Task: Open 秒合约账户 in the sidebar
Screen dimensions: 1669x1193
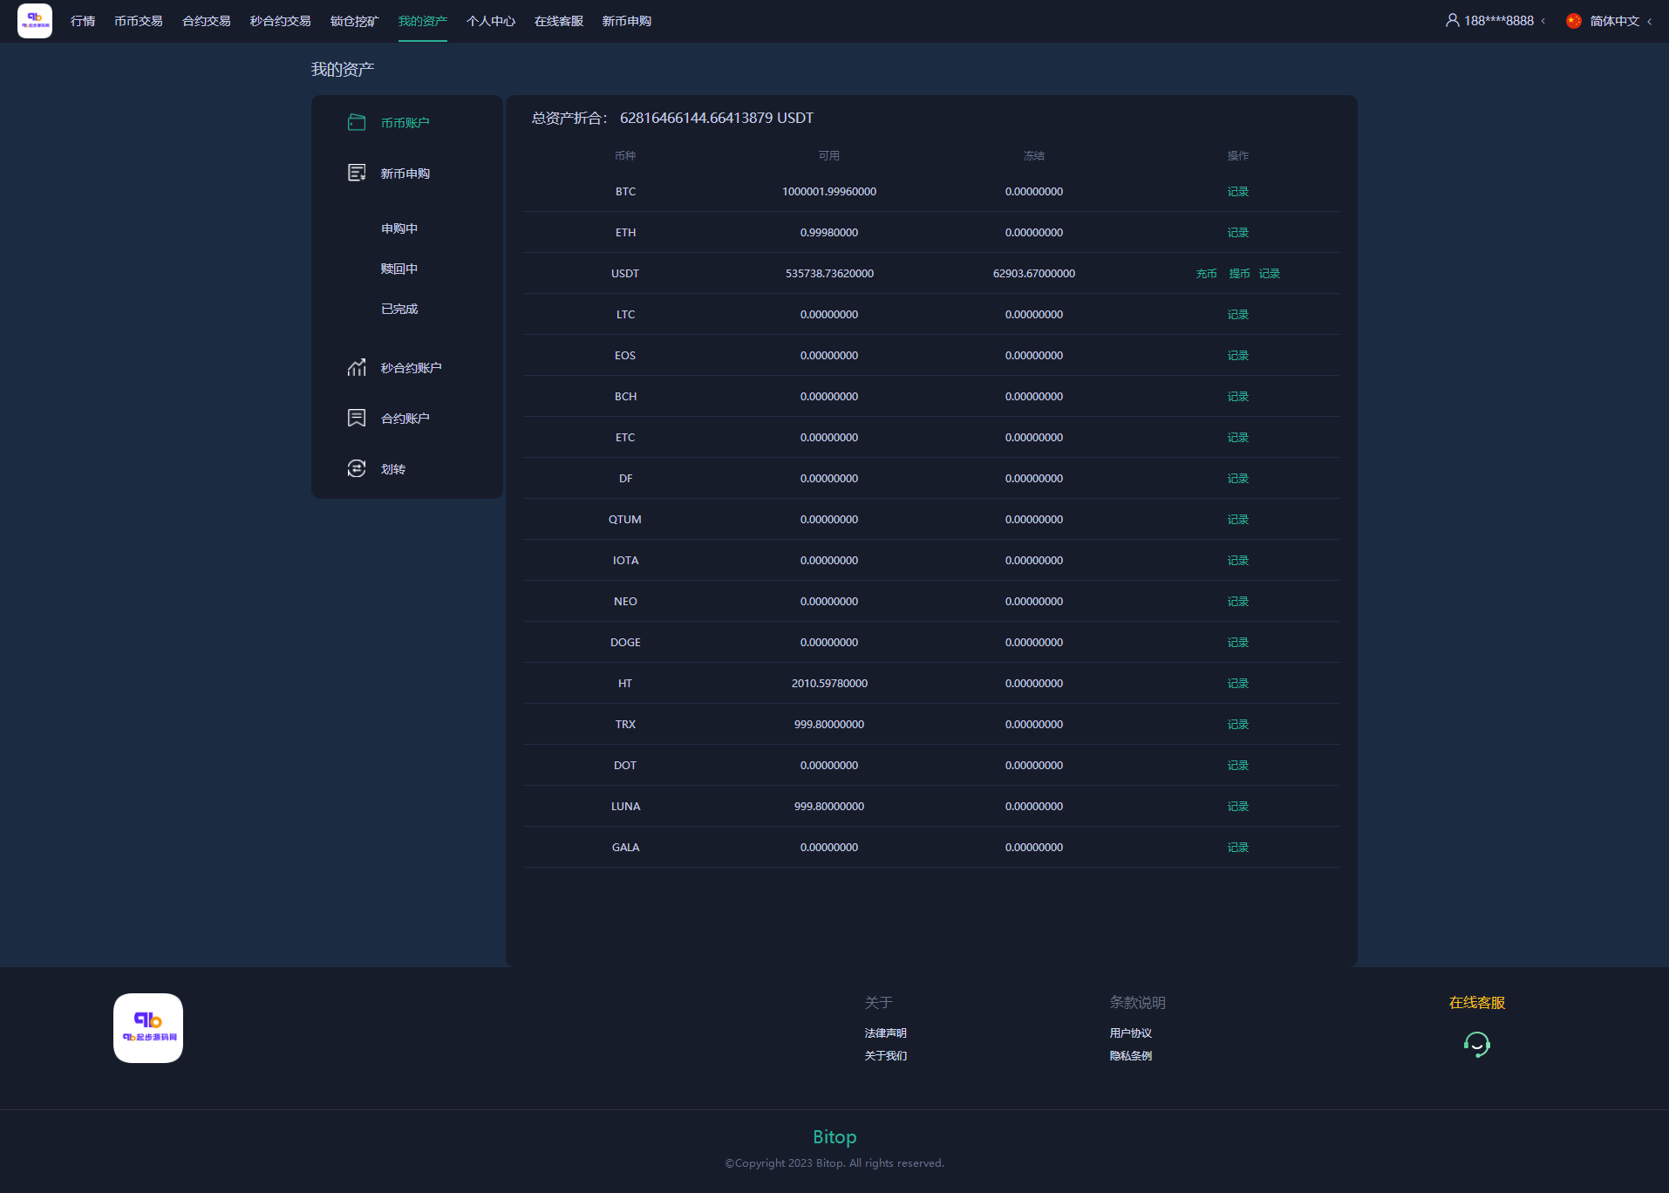Action: (x=412, y=368)
